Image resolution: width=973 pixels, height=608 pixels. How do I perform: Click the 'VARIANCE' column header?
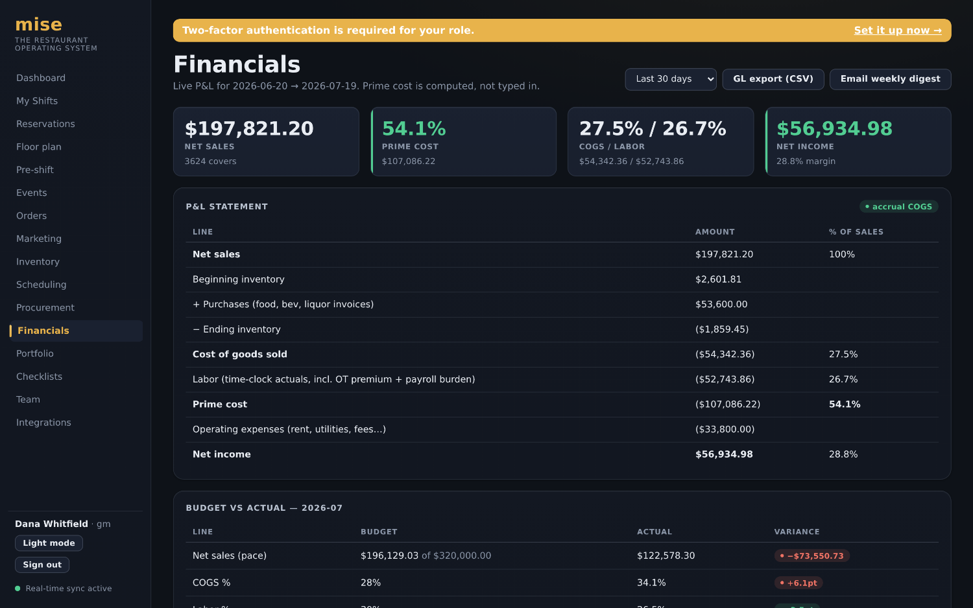click(x=797, y=532)
